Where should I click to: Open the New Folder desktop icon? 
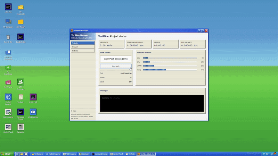[21, 22]
